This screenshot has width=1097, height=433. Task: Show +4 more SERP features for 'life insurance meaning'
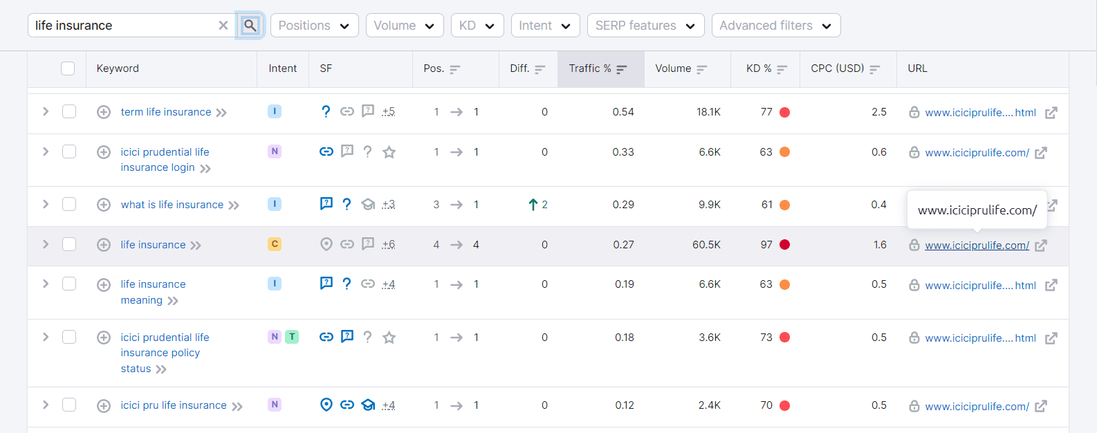click(x=388, y=284)
